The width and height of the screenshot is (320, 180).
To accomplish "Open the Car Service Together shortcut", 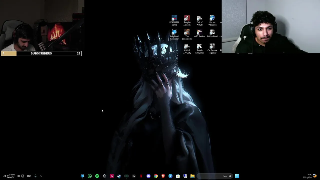I will tap(212, 48).
